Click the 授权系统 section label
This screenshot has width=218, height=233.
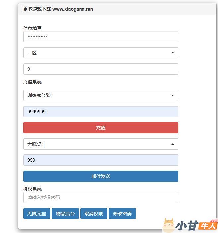[32, 189]
